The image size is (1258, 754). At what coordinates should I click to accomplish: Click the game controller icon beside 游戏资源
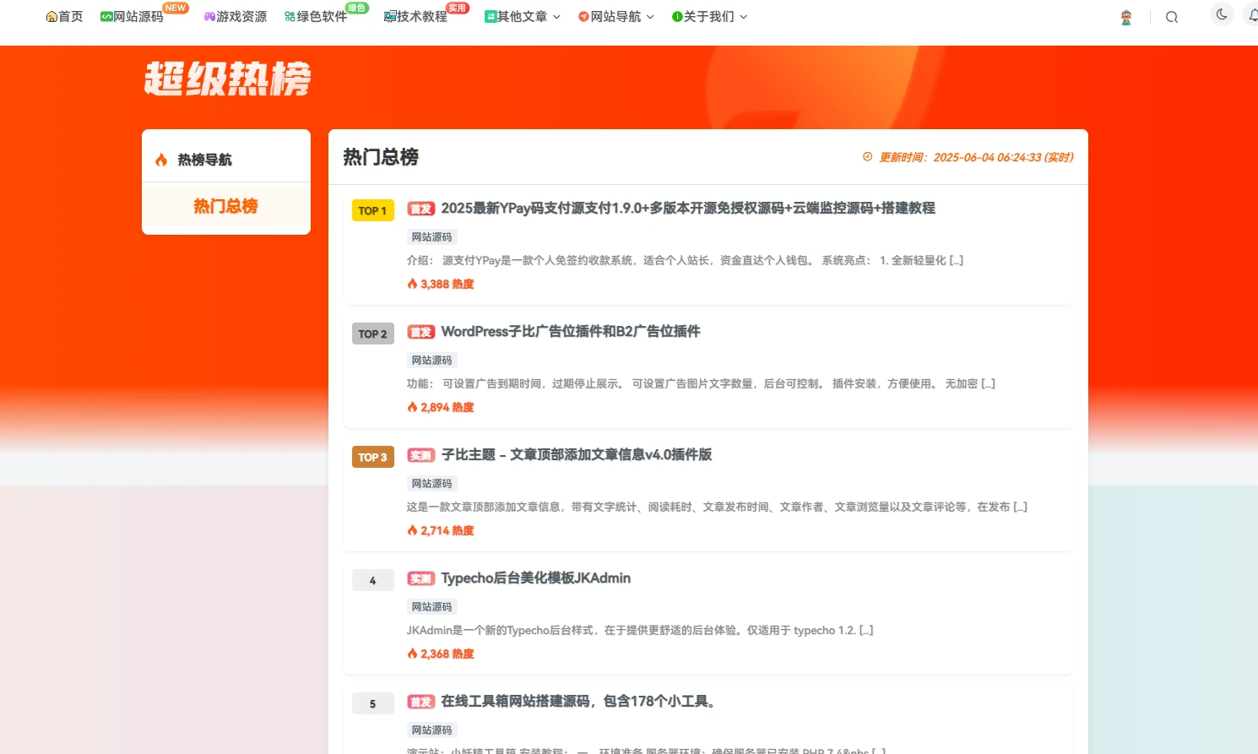tap(209, 17)
